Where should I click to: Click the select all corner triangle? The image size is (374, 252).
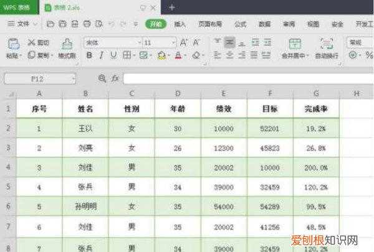pos(11,95)
